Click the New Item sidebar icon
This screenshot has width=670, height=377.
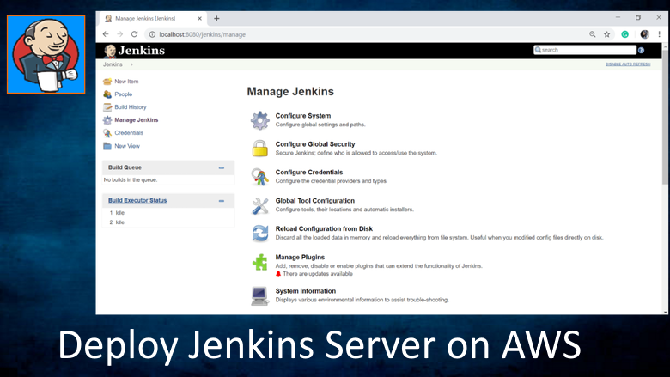tap(107, 82)
